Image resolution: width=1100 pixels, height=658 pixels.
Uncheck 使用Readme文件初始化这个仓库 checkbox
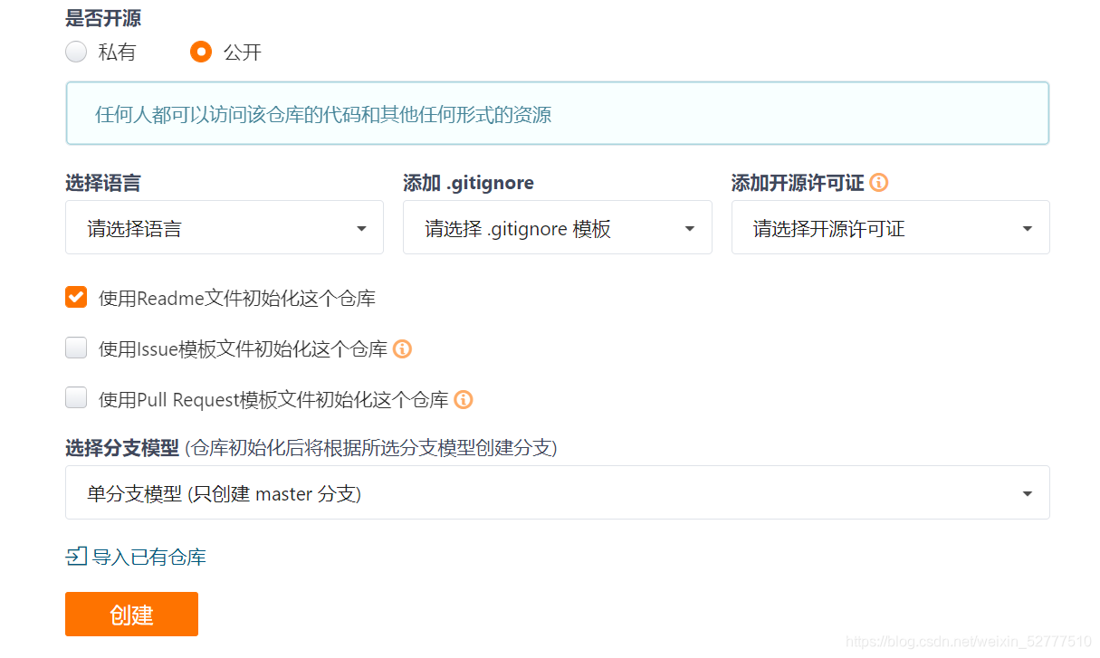[76, 297]
